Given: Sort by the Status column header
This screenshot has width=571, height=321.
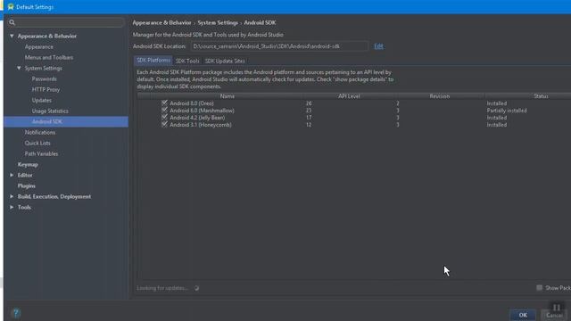Looking at the screenshot, I should point(541,96).
